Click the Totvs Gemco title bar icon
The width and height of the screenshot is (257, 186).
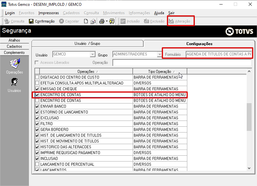(x=4, y=4)
